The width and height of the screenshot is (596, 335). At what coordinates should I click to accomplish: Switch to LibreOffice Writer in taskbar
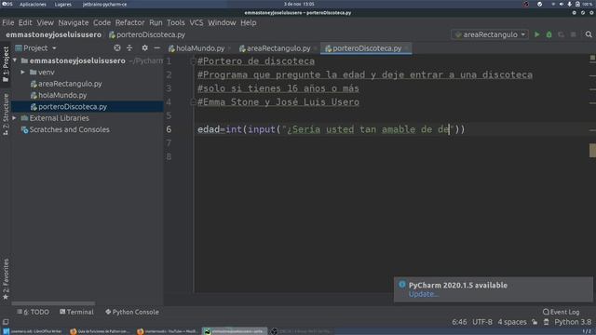click(x=34, y=331)
